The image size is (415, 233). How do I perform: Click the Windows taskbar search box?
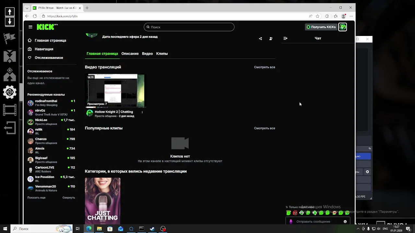pyautogui.click(x=41, y=229)
